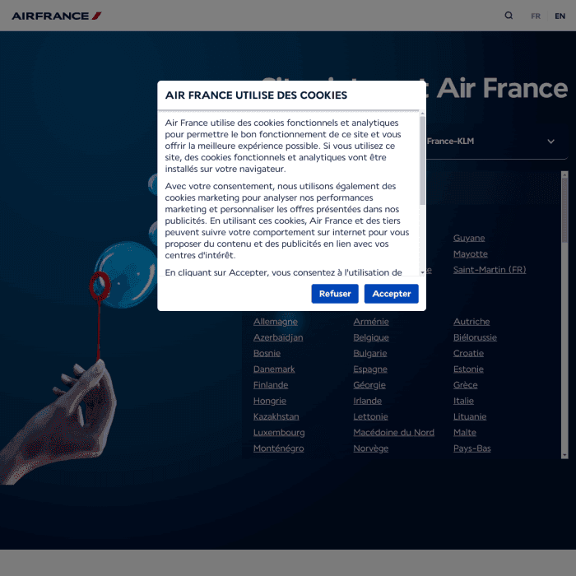Click the country list scroll down arrow

[564, 455]
